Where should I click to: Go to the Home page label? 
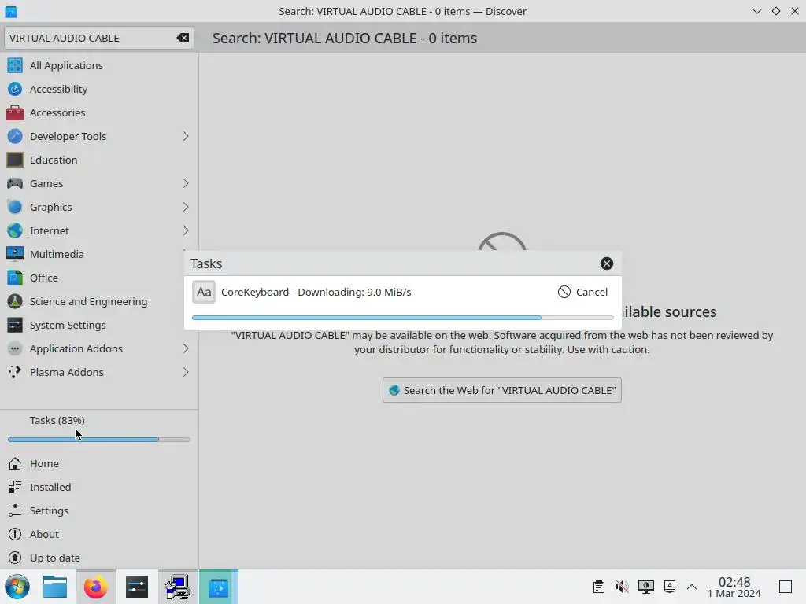tap(44, 463)
